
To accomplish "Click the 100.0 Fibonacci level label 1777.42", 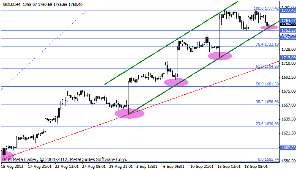I will [x=266, y=8].
